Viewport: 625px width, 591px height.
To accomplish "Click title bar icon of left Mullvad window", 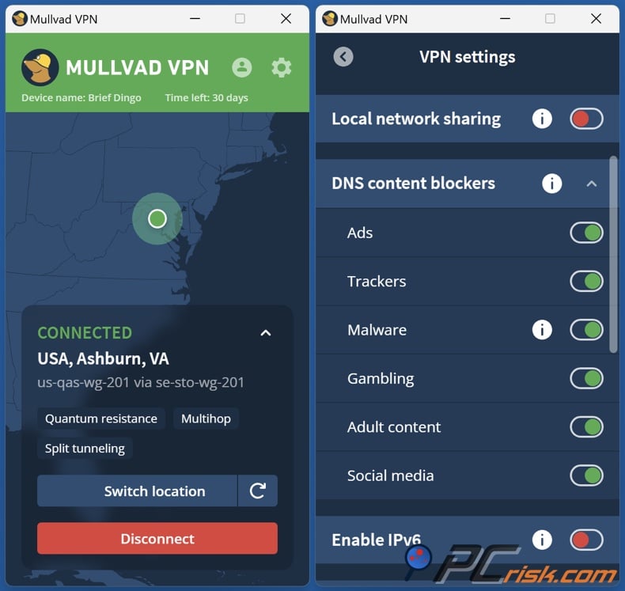I will [x=20, y=19].
